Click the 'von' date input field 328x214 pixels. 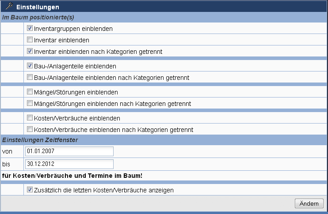[69, 151]
